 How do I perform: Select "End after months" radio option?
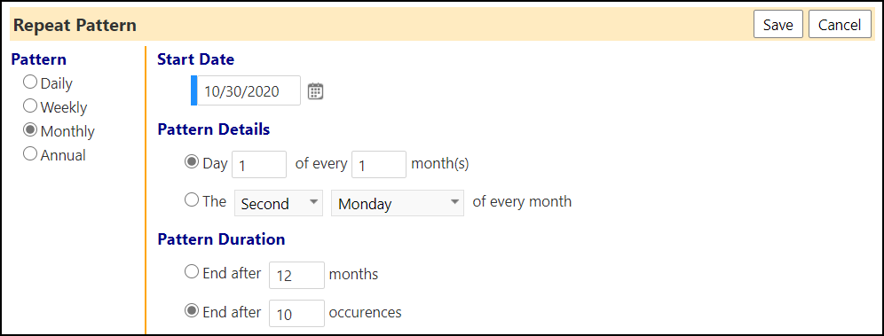tap(192, 272)
